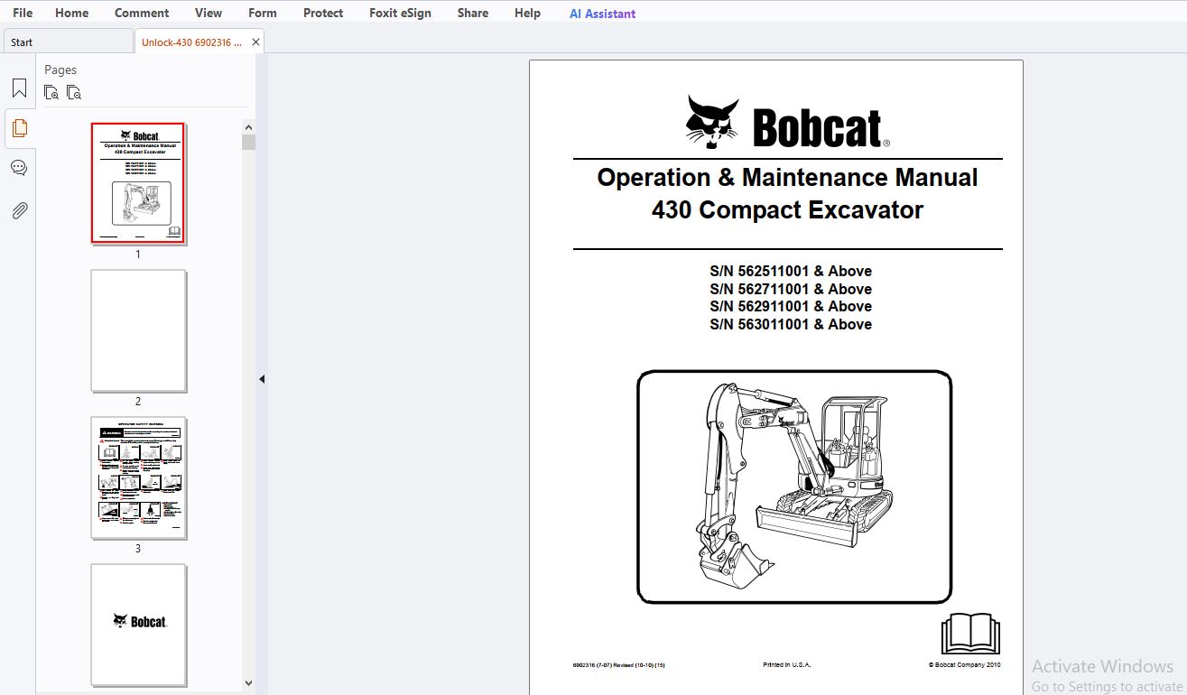1187x695 pixels.
Task: Click the enlarge page thumbnails icon
Action: [x=51, y=92]
